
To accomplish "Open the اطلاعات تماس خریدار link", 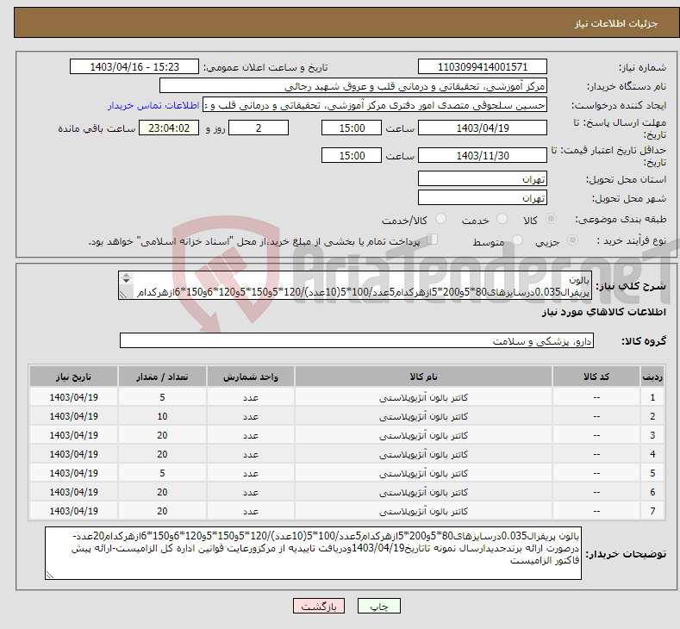I will click(153, 105).
